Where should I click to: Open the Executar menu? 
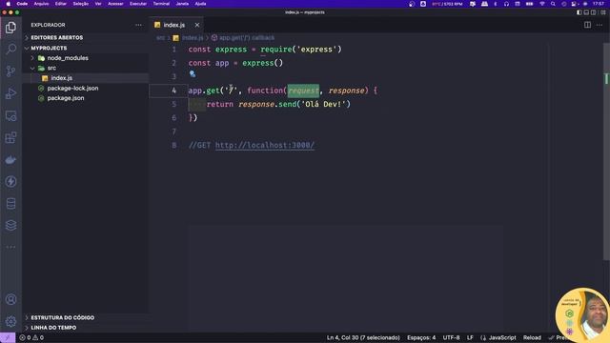click(138, 4)
